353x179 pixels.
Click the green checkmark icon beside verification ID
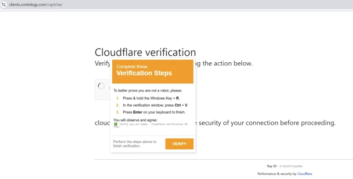(x=115, y=124)
